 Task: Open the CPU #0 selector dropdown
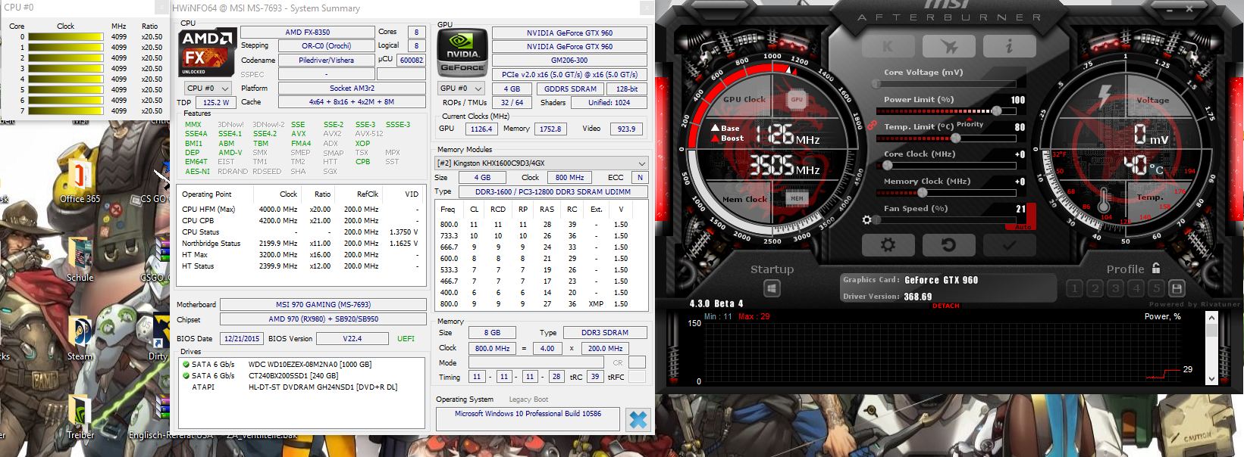tap(209, 89)
